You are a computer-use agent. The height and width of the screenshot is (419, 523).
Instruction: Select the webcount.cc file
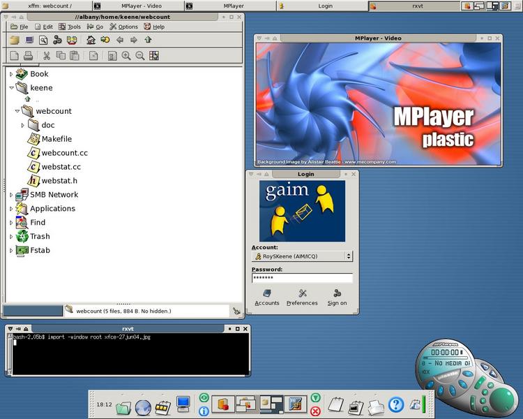[58, 153]
